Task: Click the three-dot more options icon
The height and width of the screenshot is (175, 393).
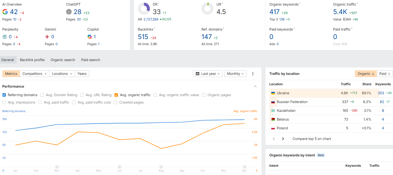Action: coord(253,74)
